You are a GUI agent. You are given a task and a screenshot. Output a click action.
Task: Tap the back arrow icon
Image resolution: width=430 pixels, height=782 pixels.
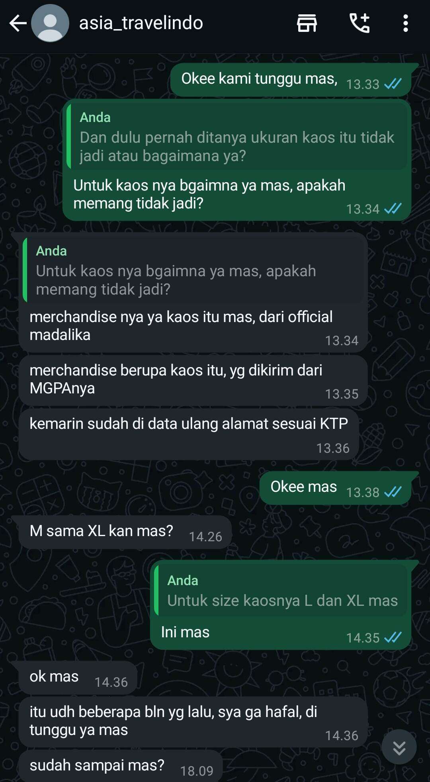click(18, 23)
